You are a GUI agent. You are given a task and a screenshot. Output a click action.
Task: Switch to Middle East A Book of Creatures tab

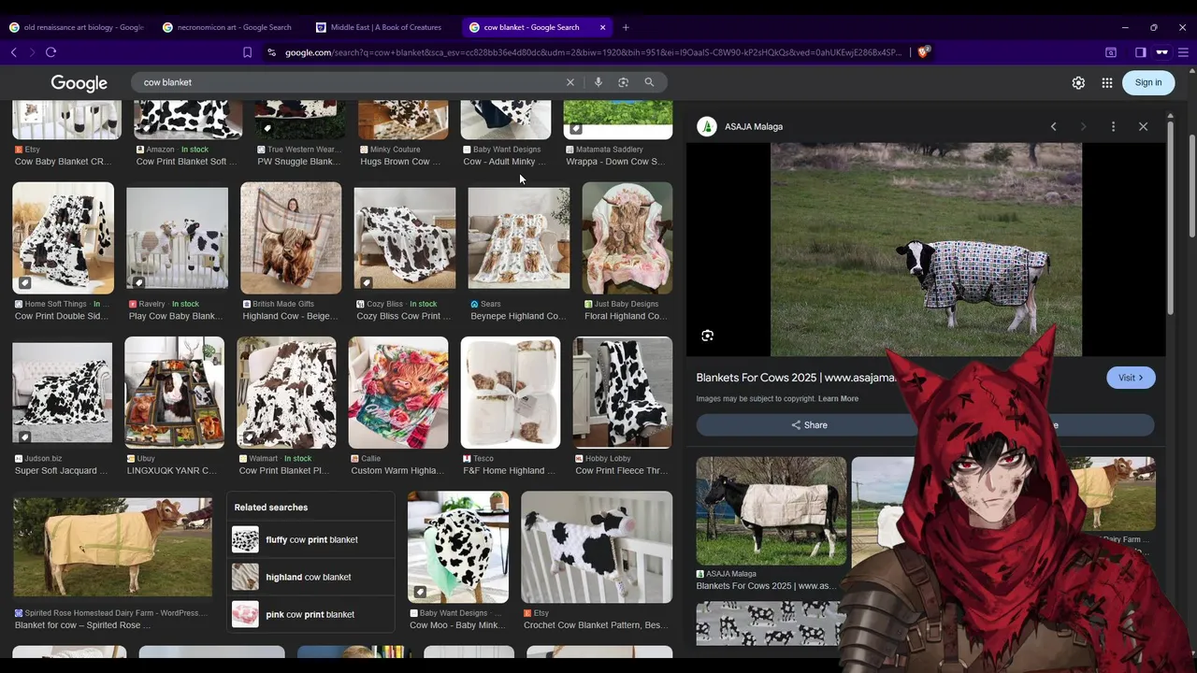point(382,27)
